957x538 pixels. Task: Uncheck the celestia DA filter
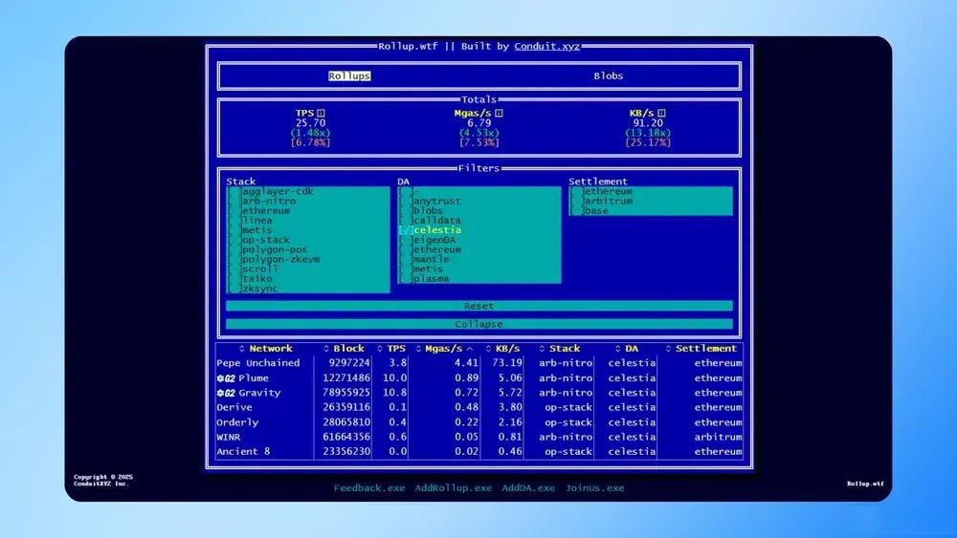[x=406, y=230]
